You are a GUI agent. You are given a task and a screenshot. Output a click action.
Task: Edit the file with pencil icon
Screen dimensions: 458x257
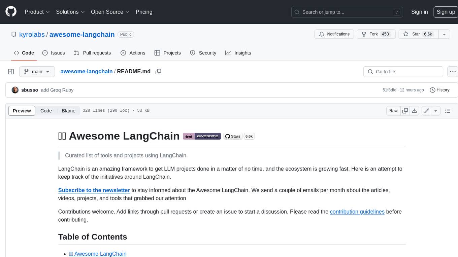[427, 111]
